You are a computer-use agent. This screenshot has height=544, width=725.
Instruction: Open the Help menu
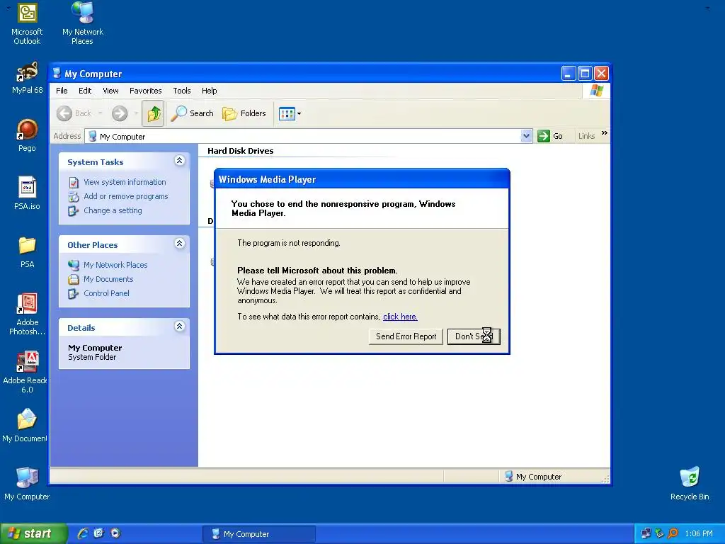[x=209, y=91]
